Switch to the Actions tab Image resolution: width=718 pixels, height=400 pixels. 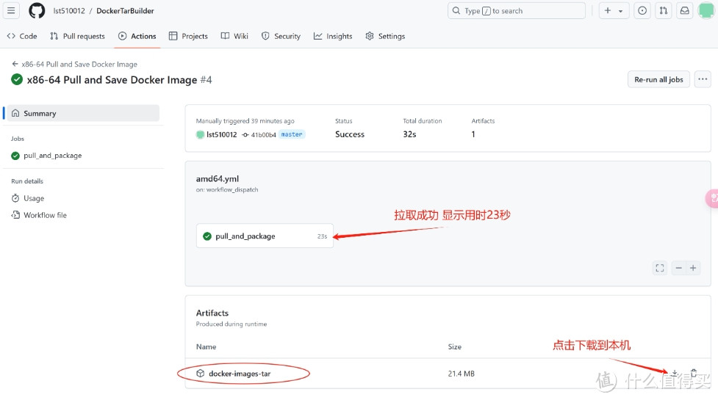point(137,36)
